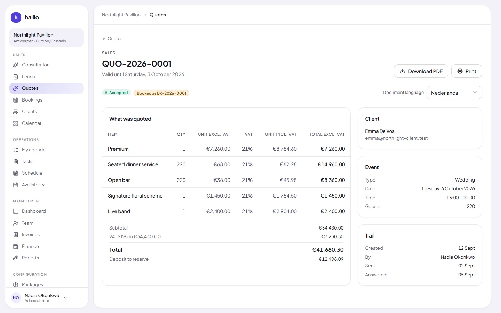
Task: Click the Seated dinner service item
Action: tap(133, 164)
